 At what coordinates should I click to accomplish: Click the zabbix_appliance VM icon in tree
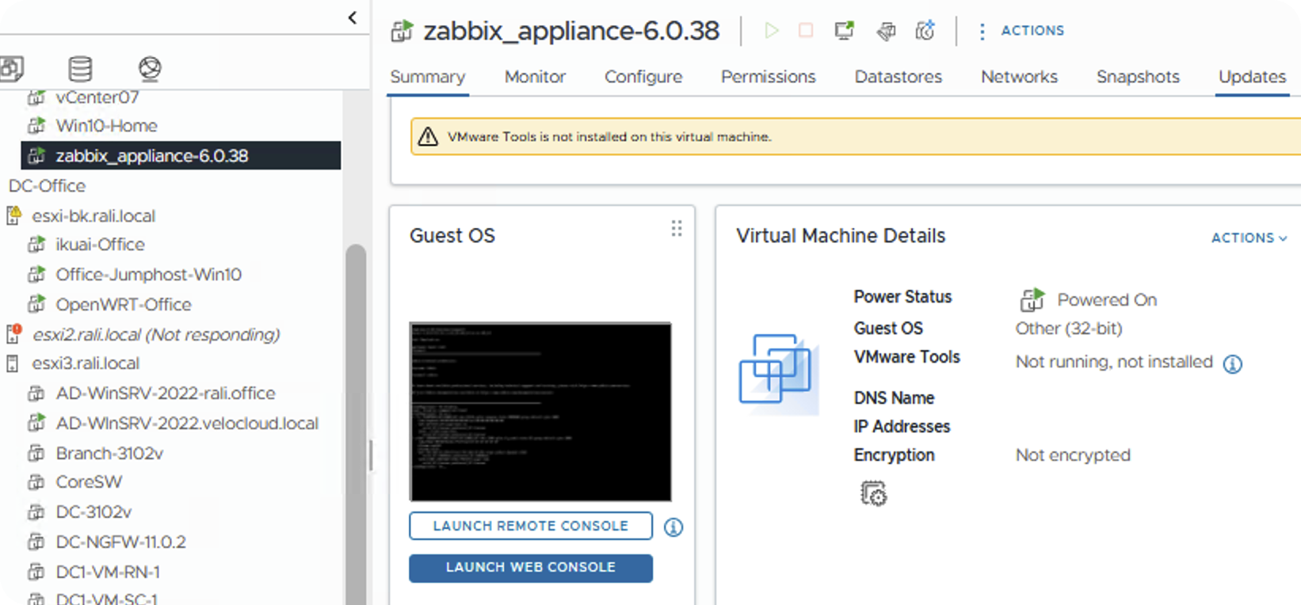(36, 156)
